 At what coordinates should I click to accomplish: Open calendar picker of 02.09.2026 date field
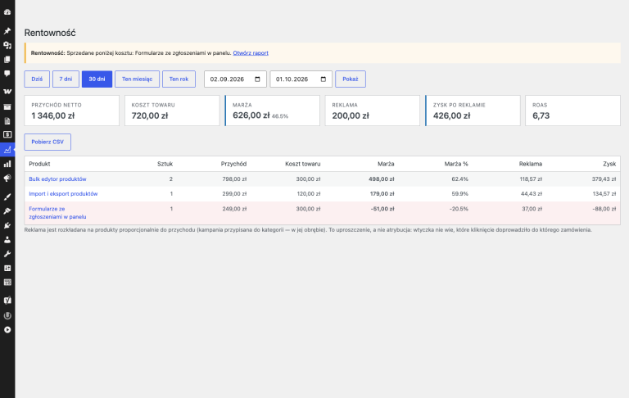257,79
